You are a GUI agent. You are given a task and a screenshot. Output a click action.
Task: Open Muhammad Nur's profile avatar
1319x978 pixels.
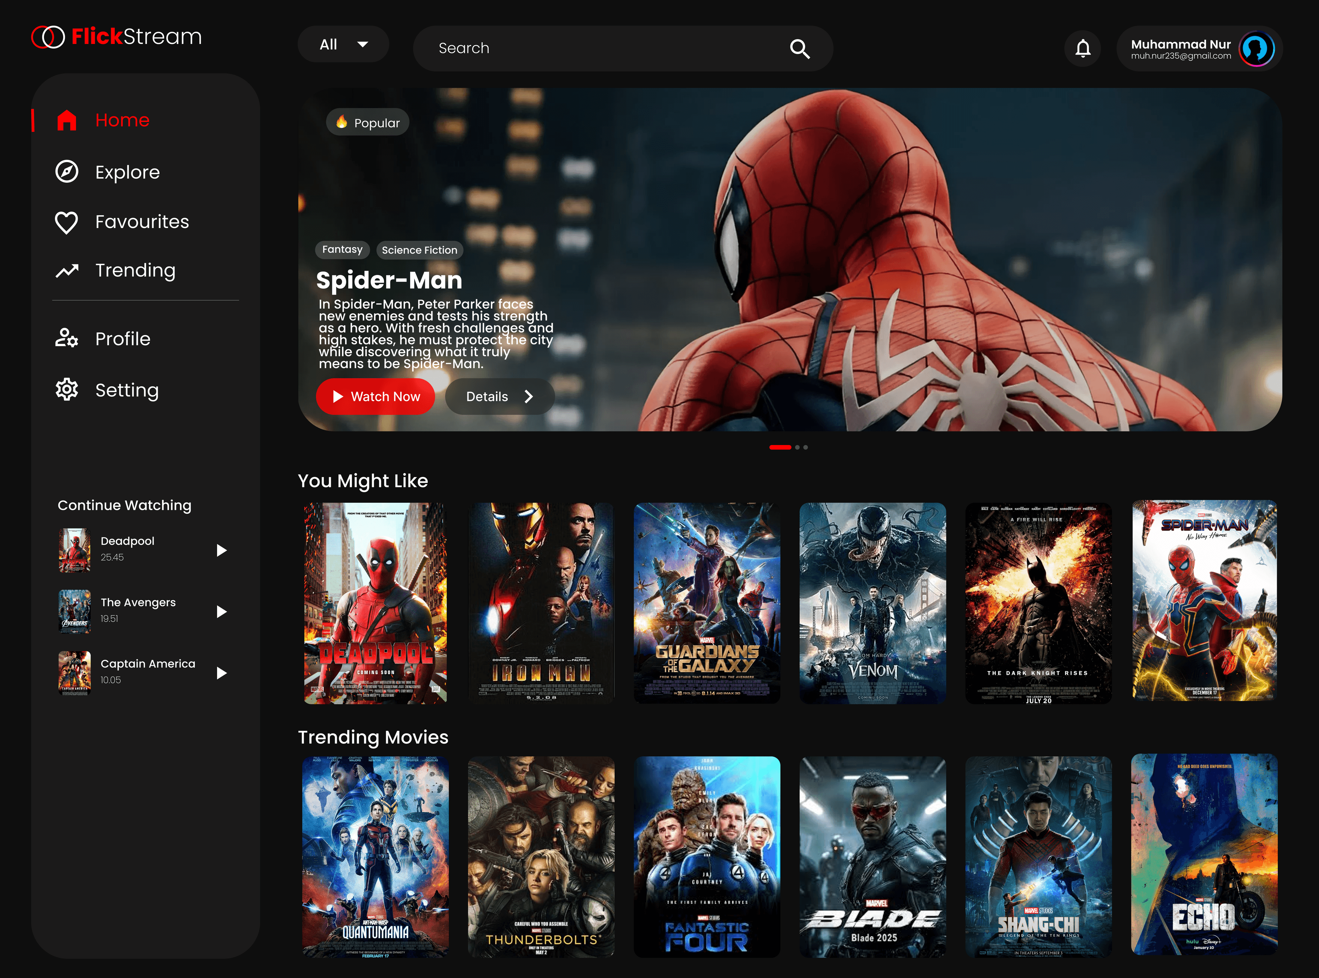point(1257,48)
